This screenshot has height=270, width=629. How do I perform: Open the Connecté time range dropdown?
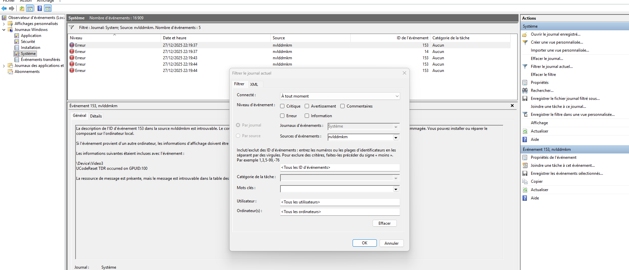coord(397,96)
